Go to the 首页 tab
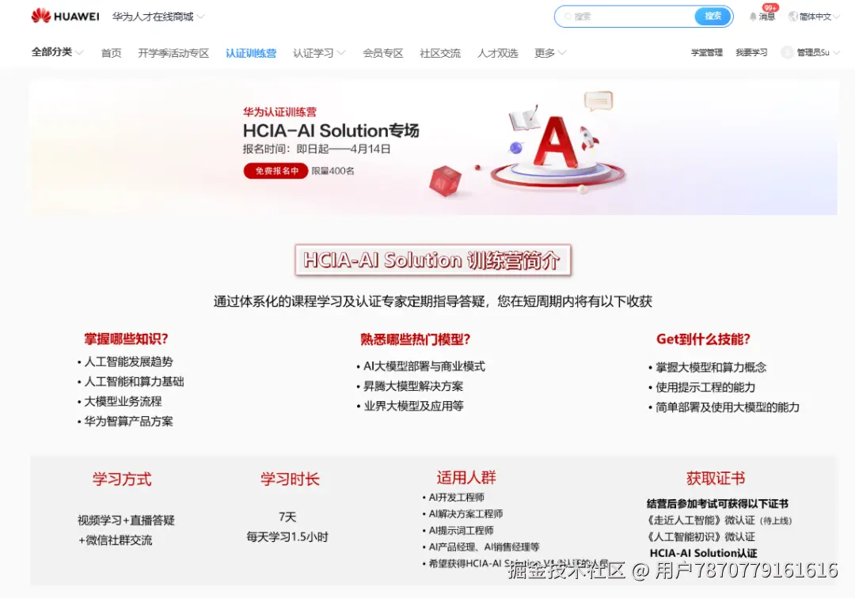This screenshot has width=855, height=598. [112, 53]
